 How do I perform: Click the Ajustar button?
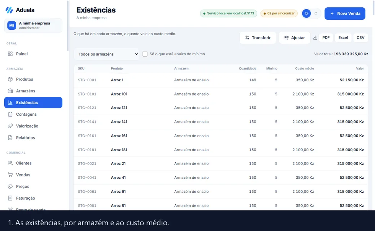(294, 38)
